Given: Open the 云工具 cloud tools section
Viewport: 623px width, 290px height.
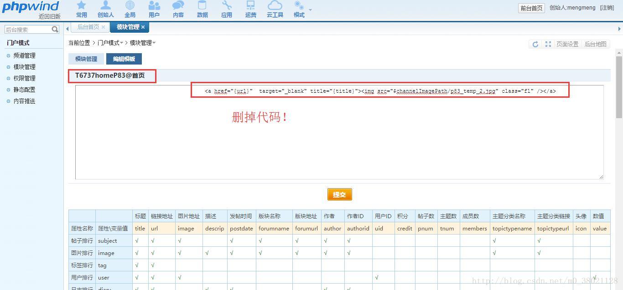Looking at the screenshot, I should 275,10.
